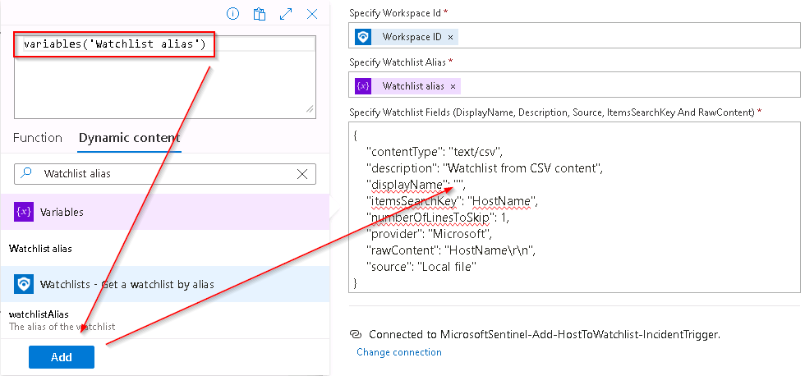The image size is (805, 376).
Task: Remove the Watchlist alias token
Action: (x=453, y=86)
